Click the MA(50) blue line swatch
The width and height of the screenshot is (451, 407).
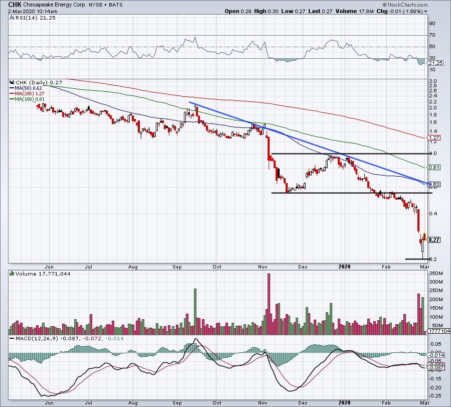pos(12,88)
